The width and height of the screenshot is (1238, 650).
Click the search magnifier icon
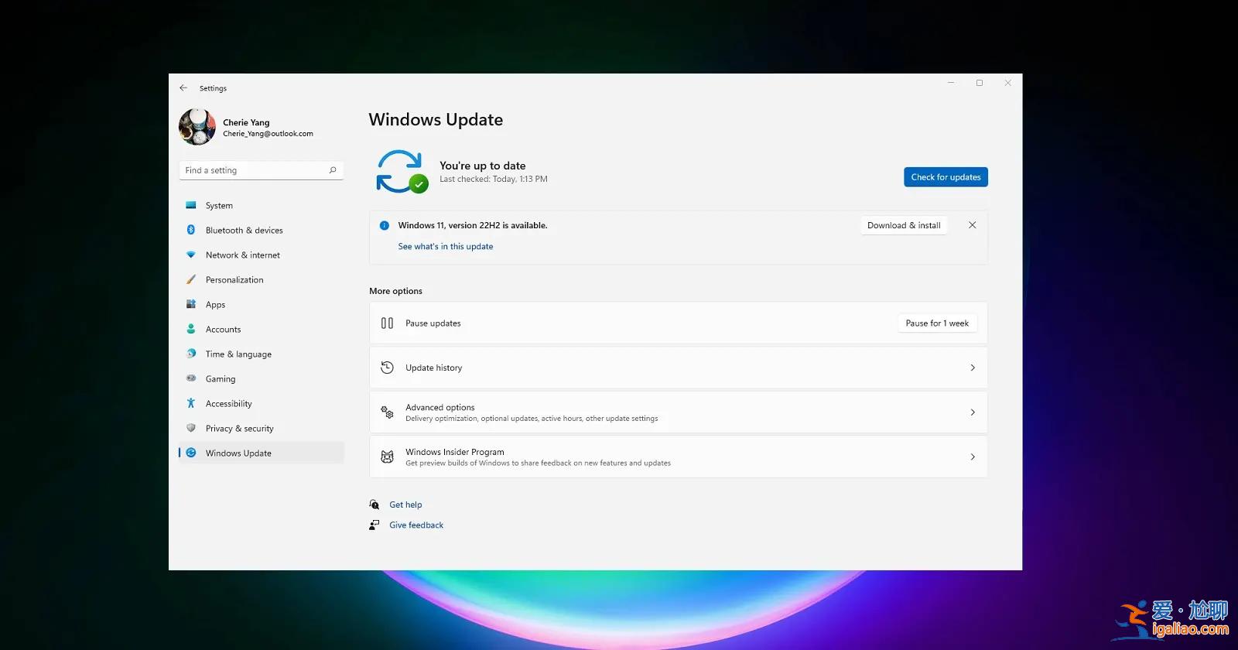coord(333,170)
